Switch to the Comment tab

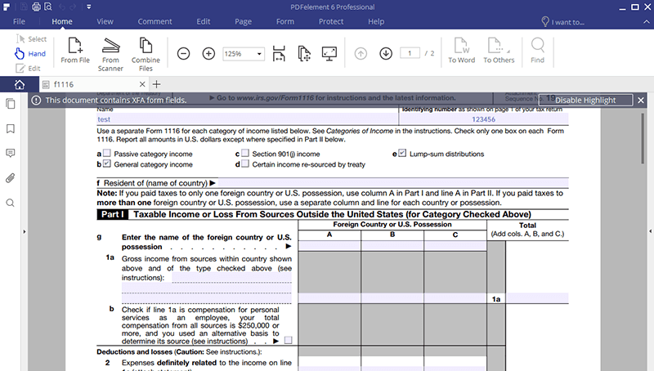click(155, 21)
